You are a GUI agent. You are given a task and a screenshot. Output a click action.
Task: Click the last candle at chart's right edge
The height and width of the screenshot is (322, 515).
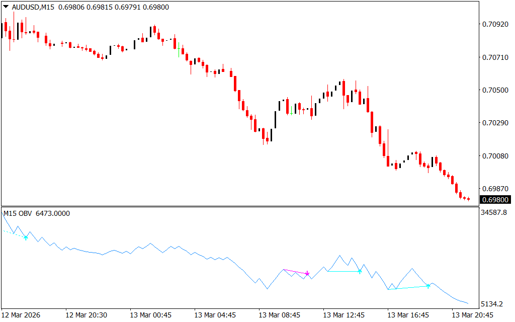(468, 199)
